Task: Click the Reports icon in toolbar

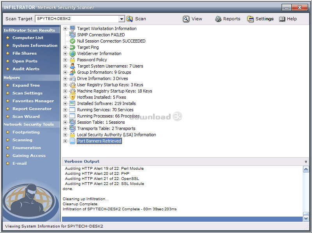Action: pos(218,19)
